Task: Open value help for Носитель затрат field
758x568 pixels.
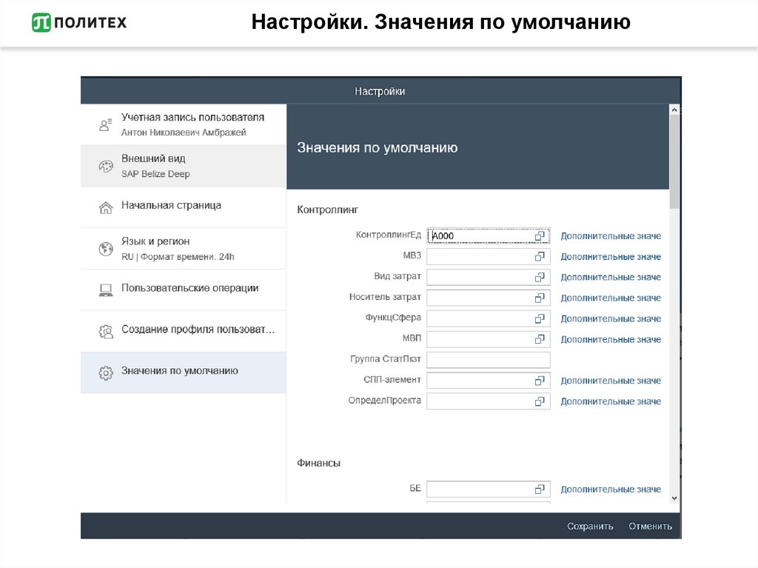Action: click(540, 298)
